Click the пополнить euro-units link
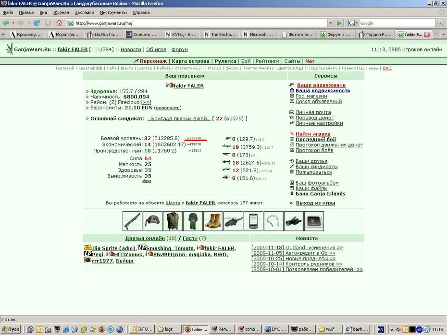 [x=168, y=108]
